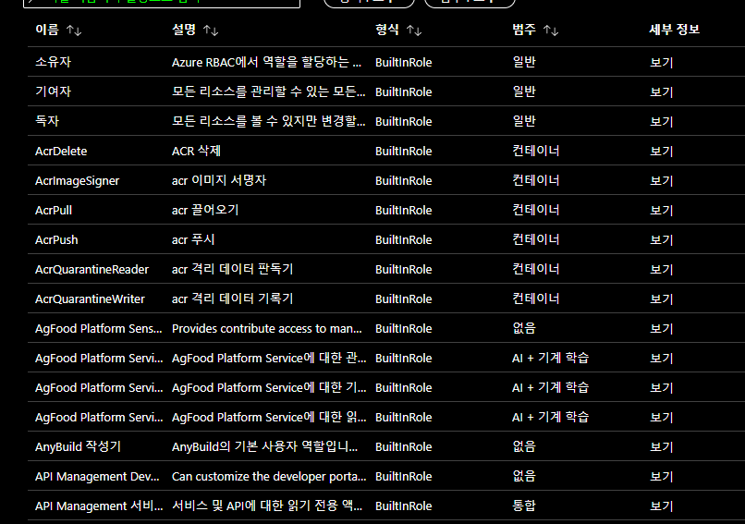Click the 'AgFood Platform Service에 대한 관...' description
Screen dimensions: 745x524
[x=269, y=358]
